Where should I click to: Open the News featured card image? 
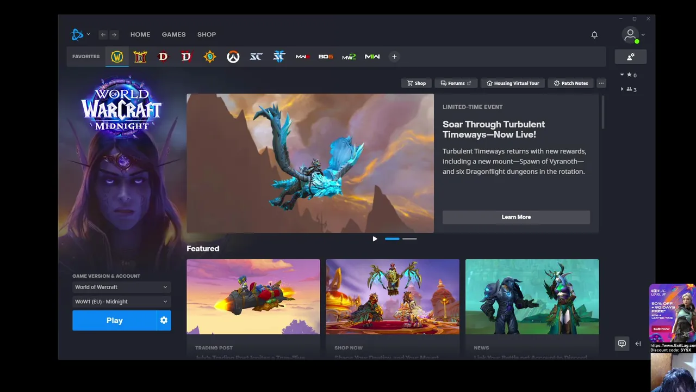tap(532, 297)
